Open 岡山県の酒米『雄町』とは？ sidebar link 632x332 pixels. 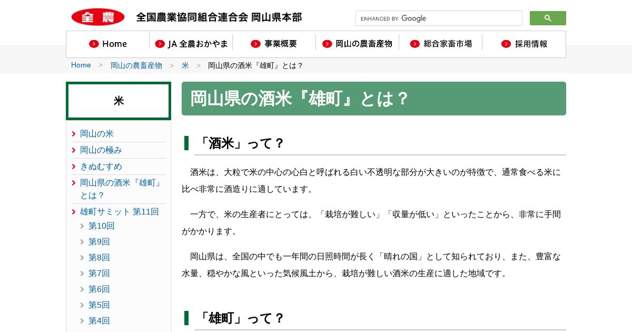121,189
